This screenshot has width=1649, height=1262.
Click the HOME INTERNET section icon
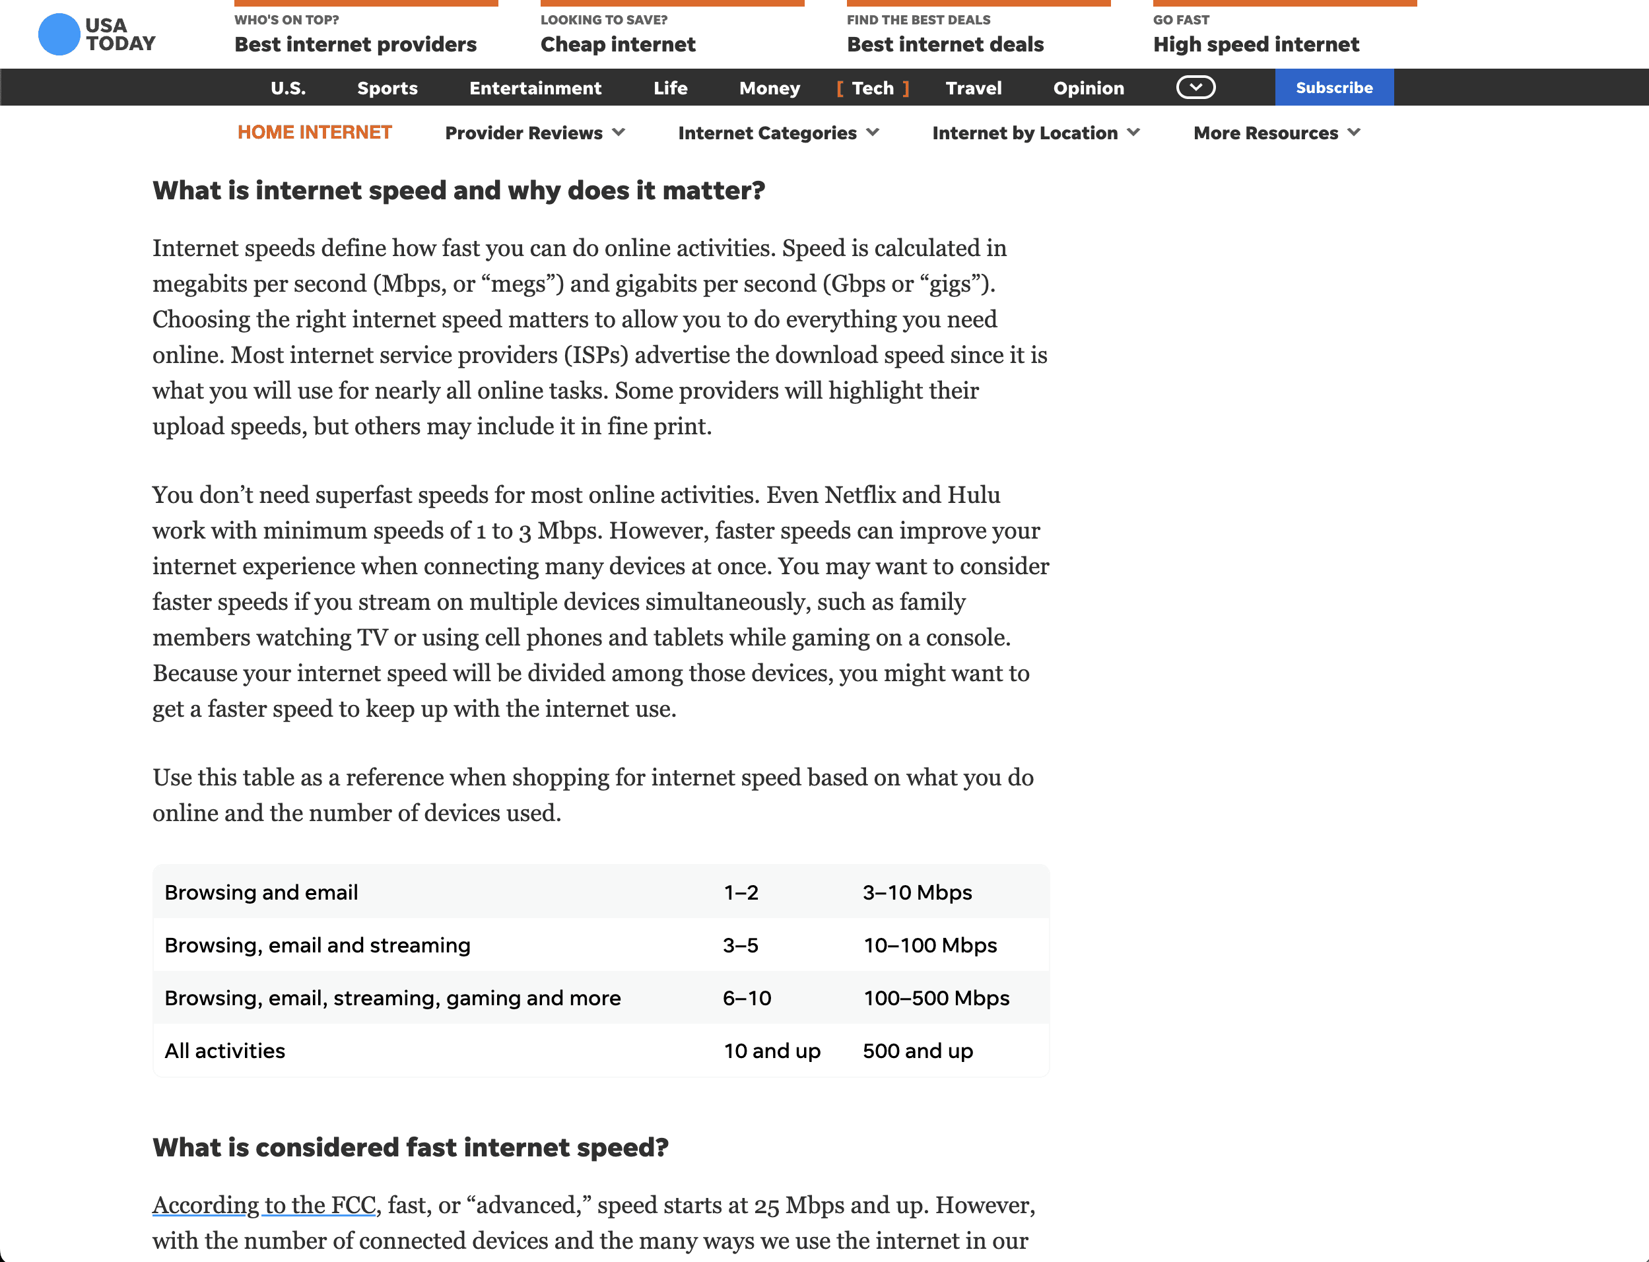pyautogui.click(x=314, y=133)
